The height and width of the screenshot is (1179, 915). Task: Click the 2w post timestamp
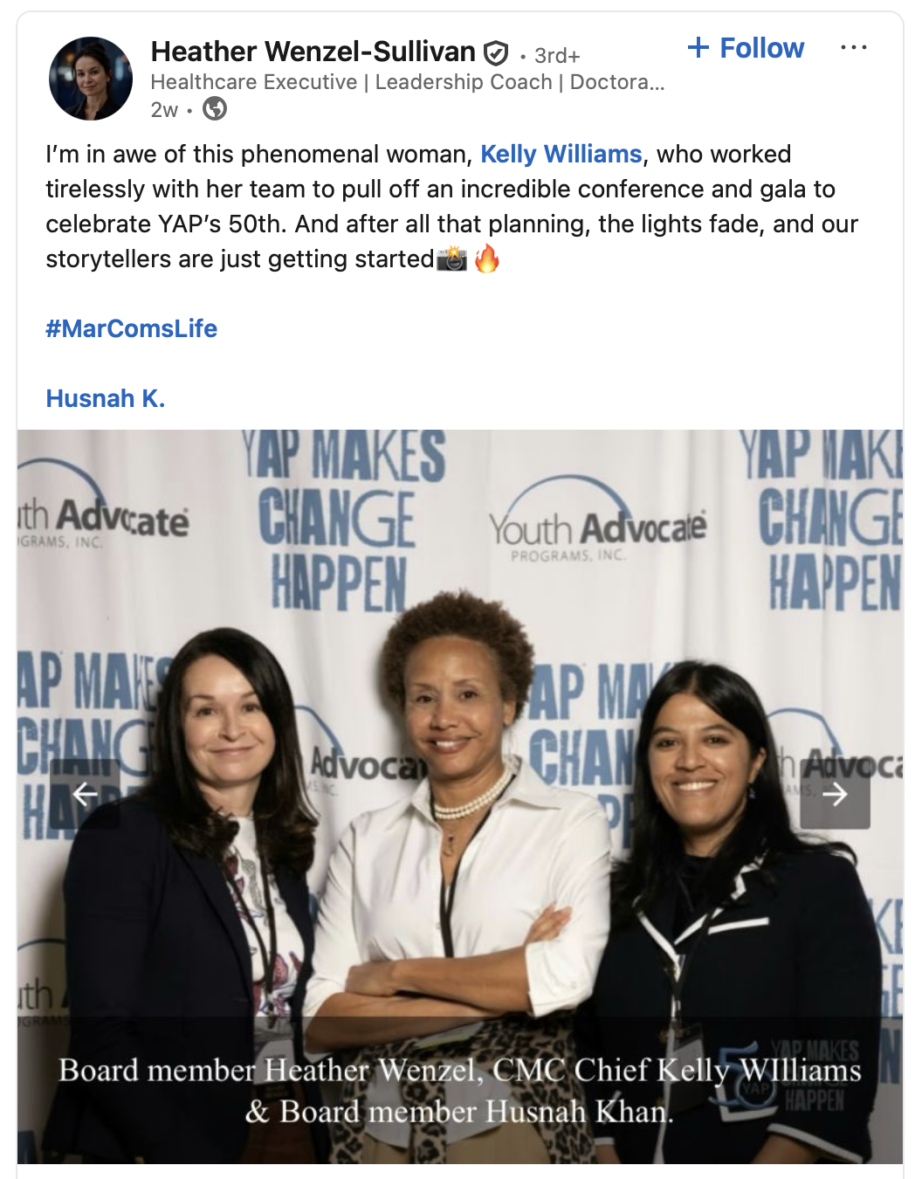tap(163, 109)
